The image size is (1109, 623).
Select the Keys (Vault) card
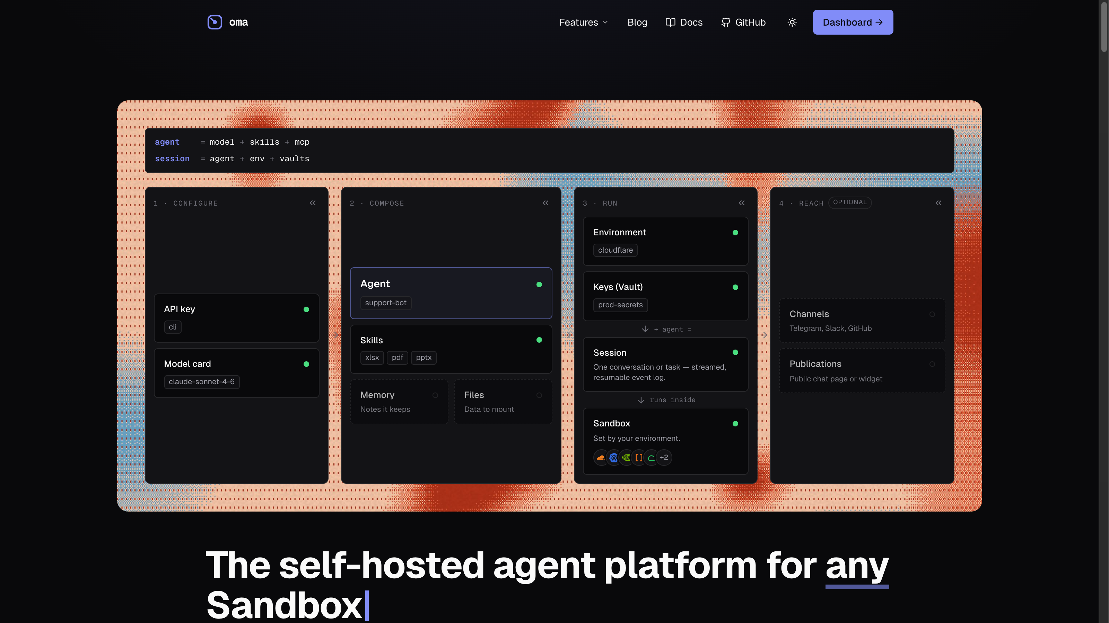[x=665, y=296]
